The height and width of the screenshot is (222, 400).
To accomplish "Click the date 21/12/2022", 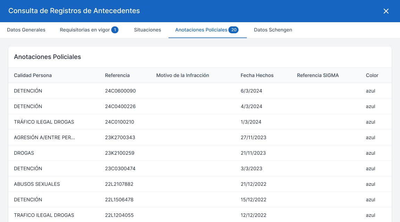I will [x=253, y=184].
